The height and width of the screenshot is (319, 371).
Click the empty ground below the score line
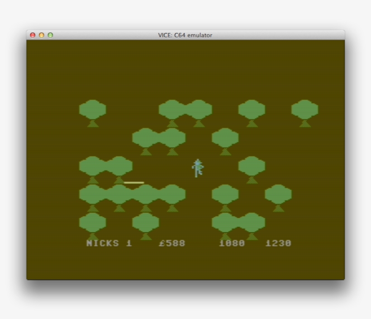click(x=185, y=264)
